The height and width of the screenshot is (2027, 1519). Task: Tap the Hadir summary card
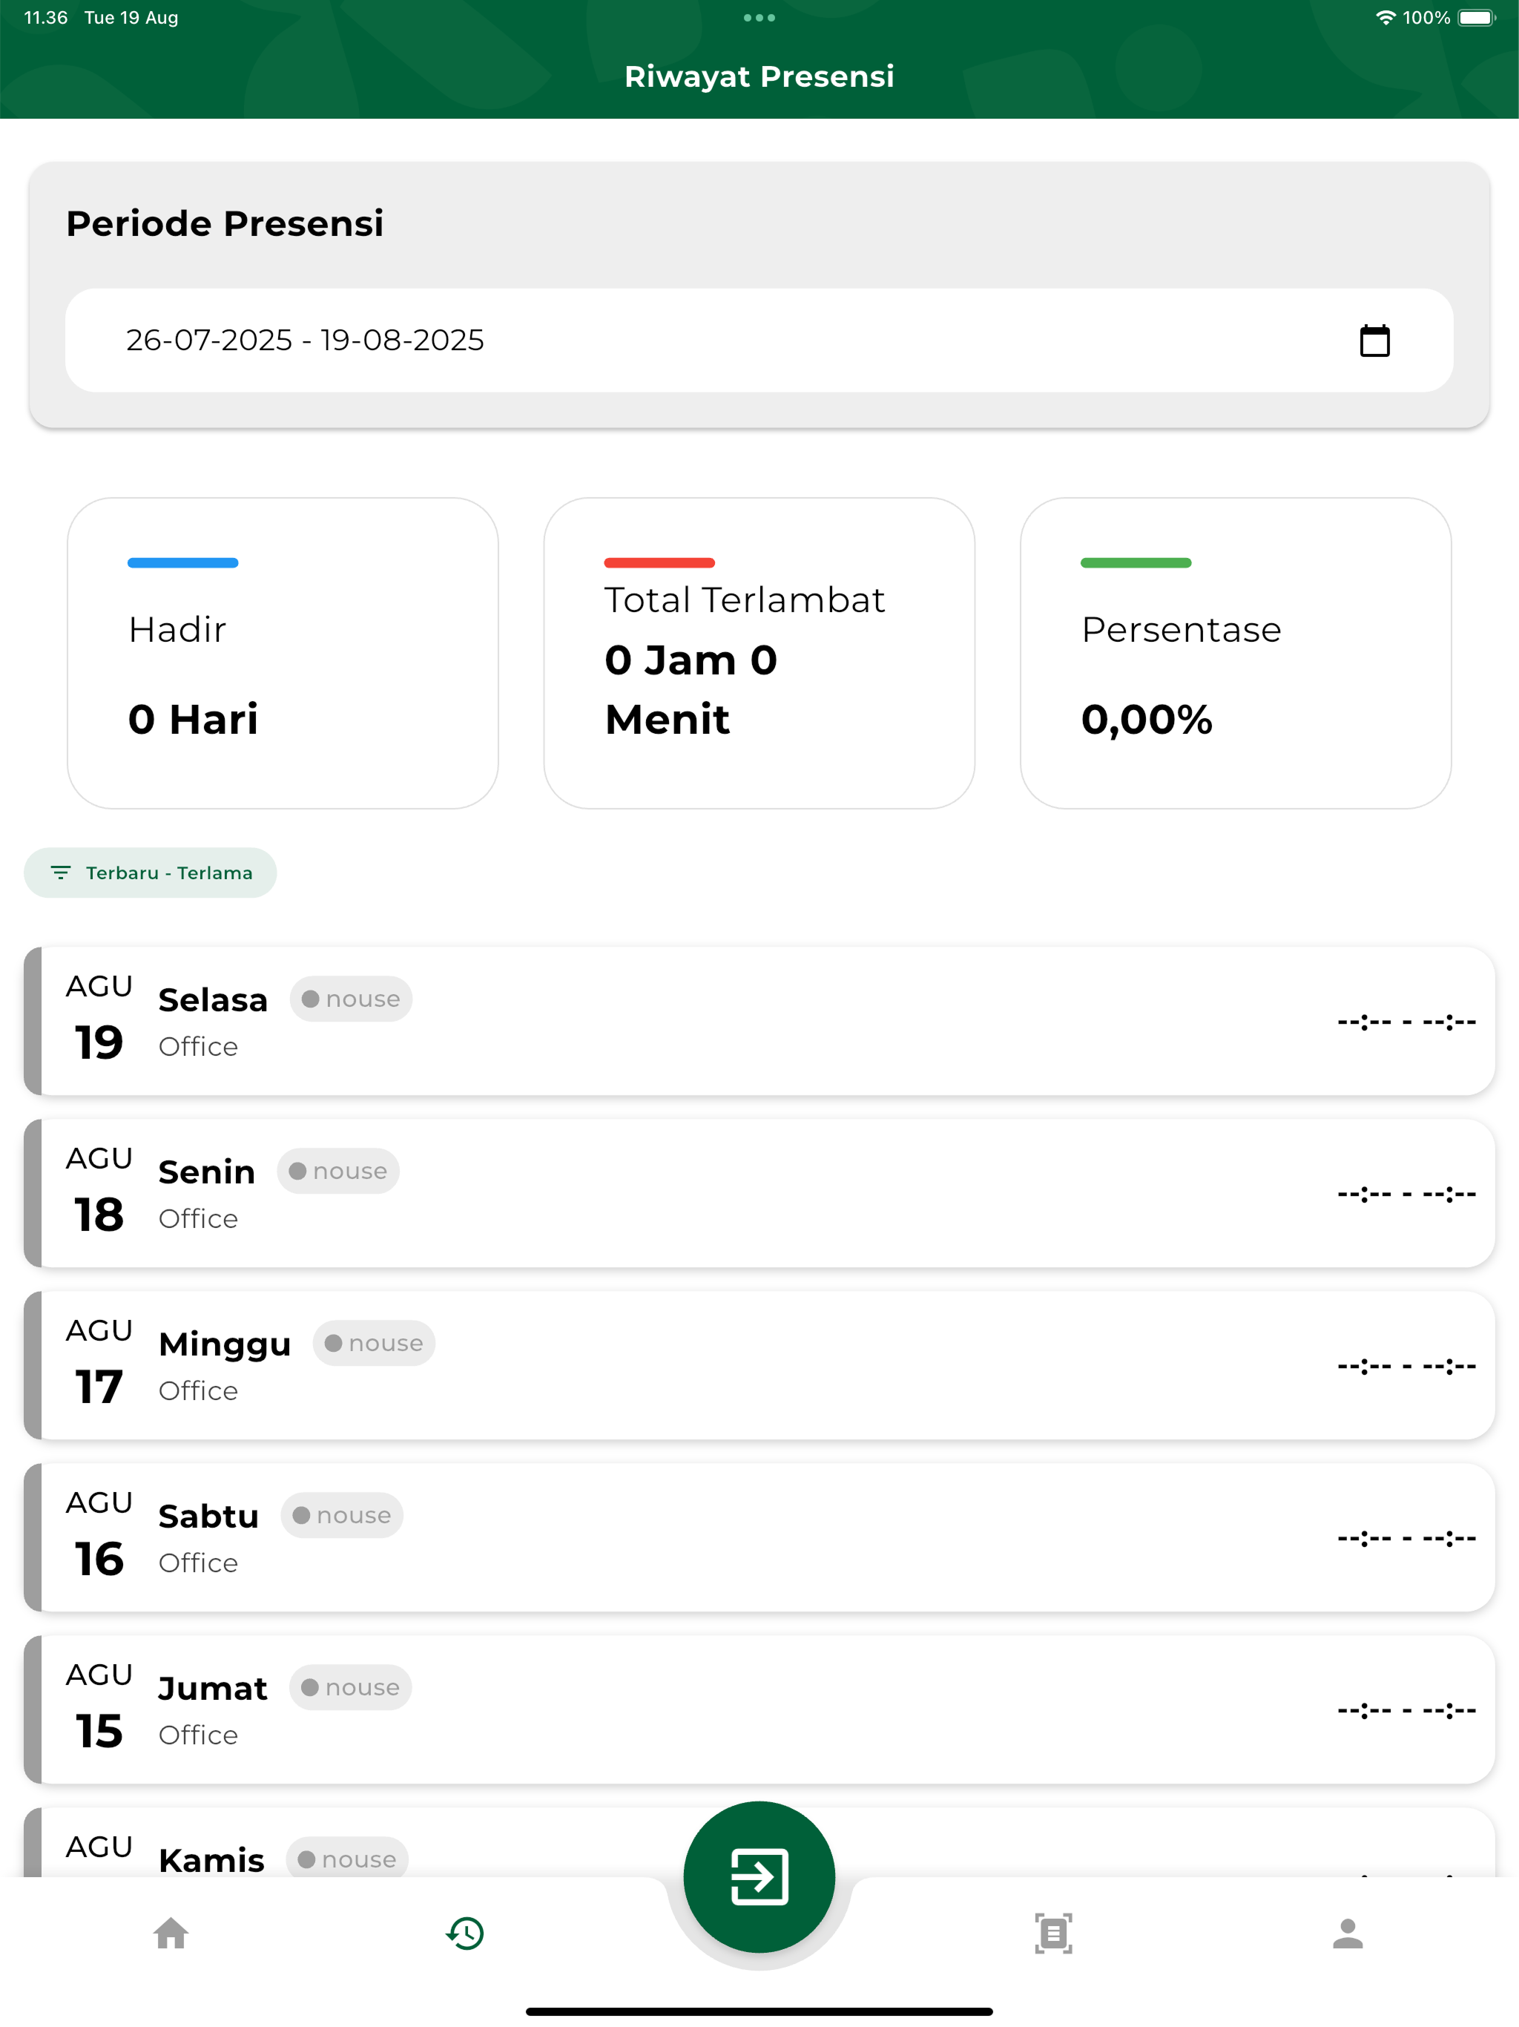click(x=282, y=654)
